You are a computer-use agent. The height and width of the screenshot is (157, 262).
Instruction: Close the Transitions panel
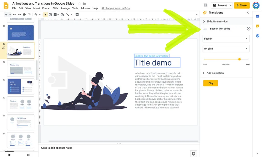tap(248, 13)
